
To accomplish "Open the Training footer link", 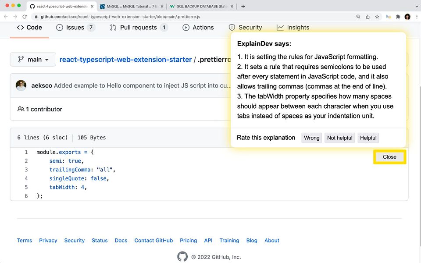I will point(229,241).
